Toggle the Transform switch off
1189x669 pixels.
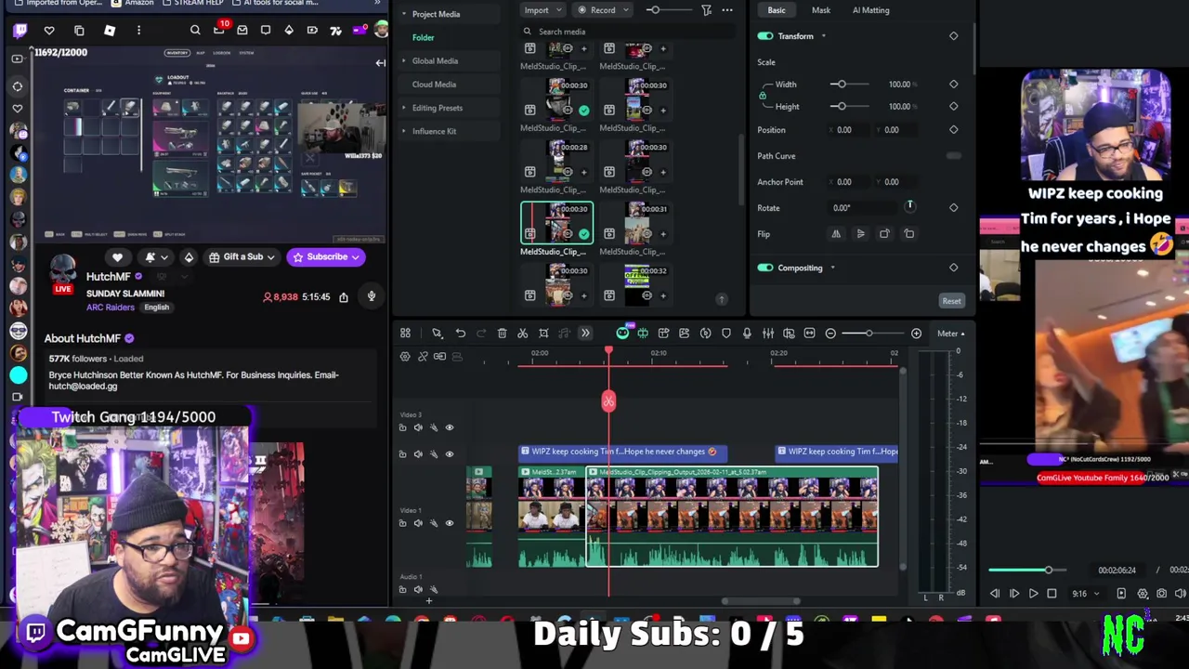coord(765,36)
